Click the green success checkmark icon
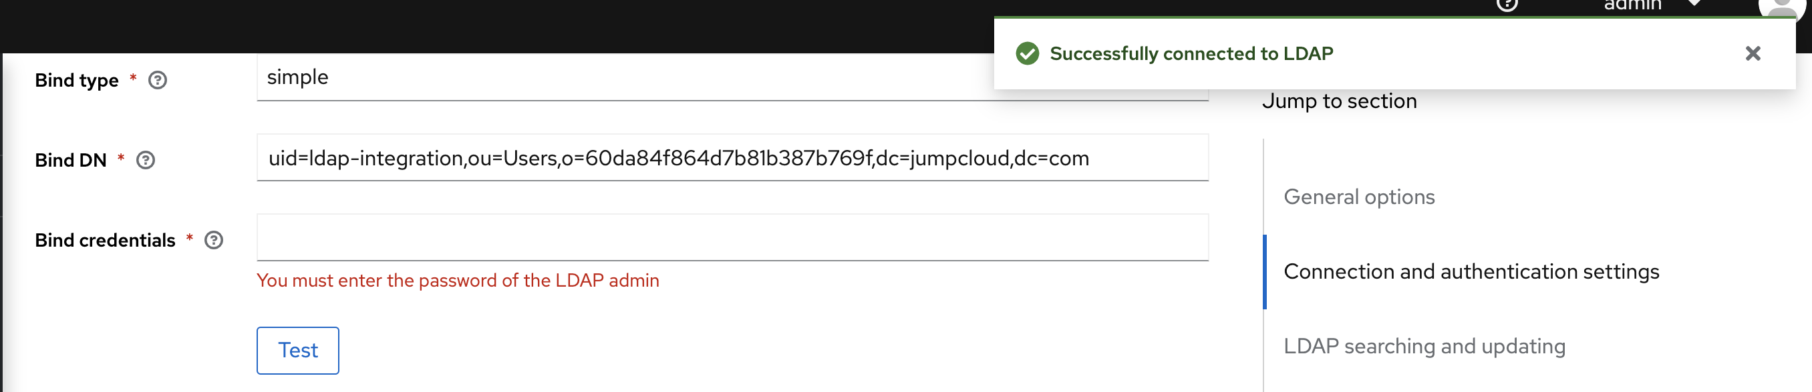Viewport: 1812px width, 392px height. (x=1029, y=52)
